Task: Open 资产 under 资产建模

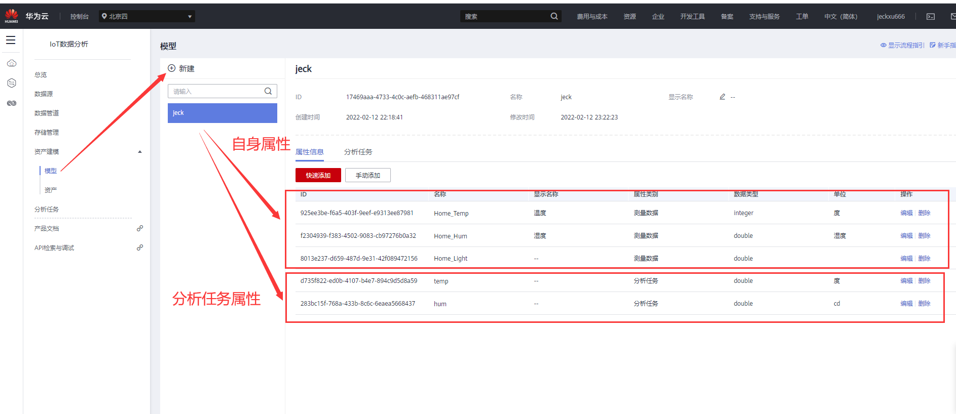Action: (x=51, y=190)
